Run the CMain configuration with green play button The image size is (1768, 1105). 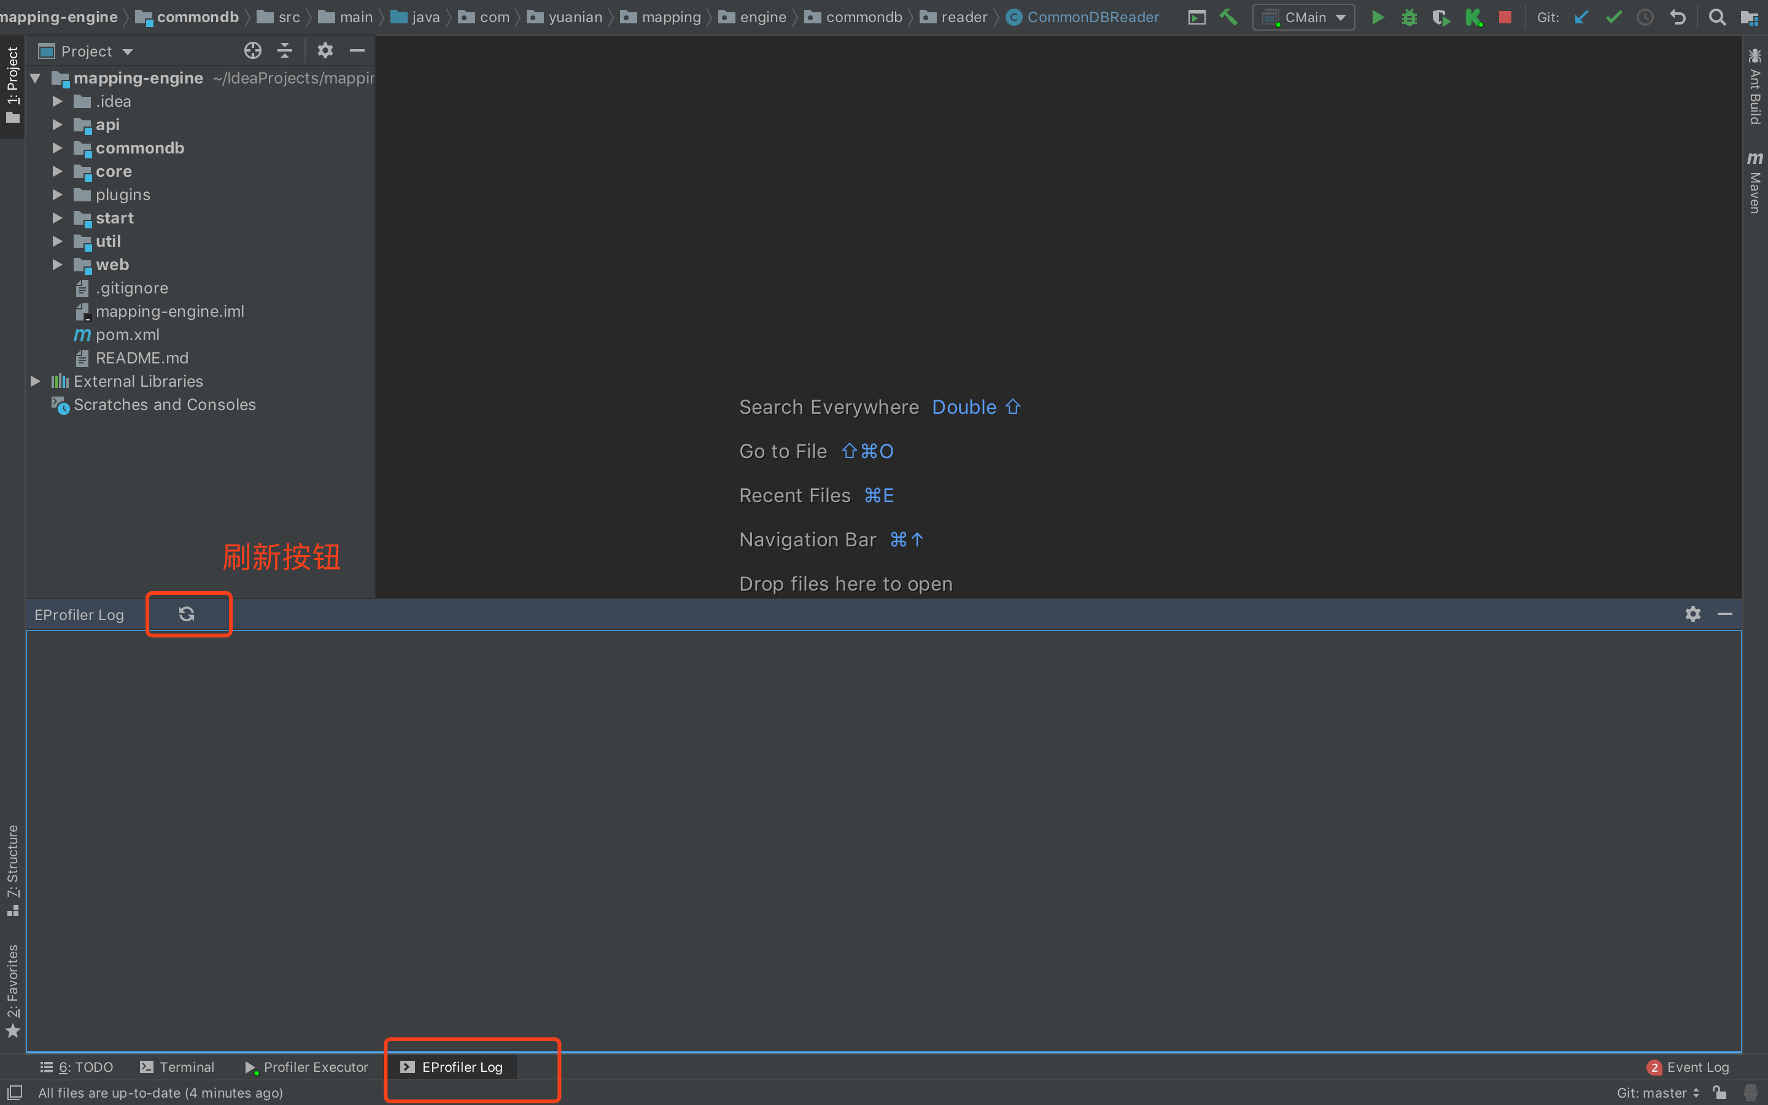pos(1377,17)
